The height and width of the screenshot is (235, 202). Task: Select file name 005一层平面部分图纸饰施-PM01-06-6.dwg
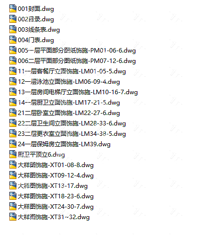click(77, 51)
